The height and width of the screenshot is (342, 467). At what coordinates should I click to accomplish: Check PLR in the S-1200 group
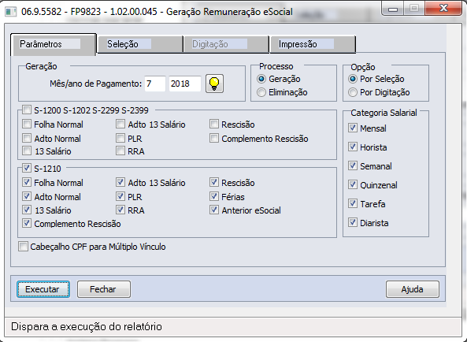coord(120,138)
